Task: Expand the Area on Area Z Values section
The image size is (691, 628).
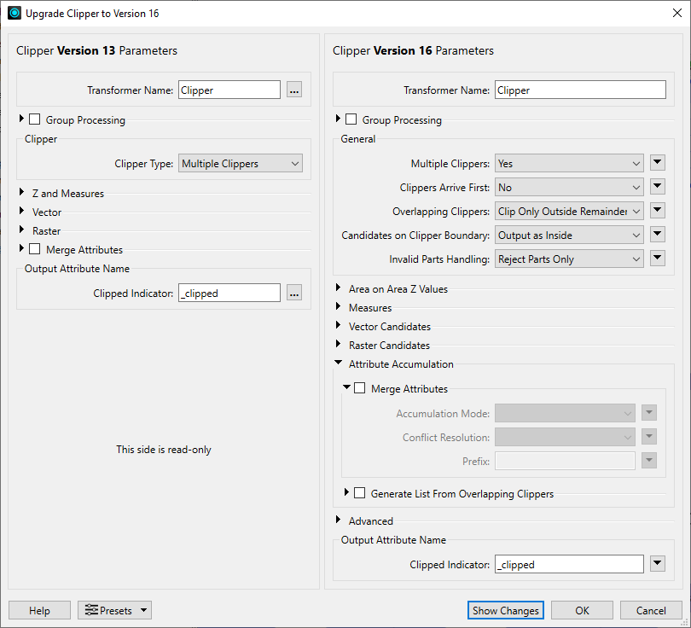Action: tap(340, 288)
